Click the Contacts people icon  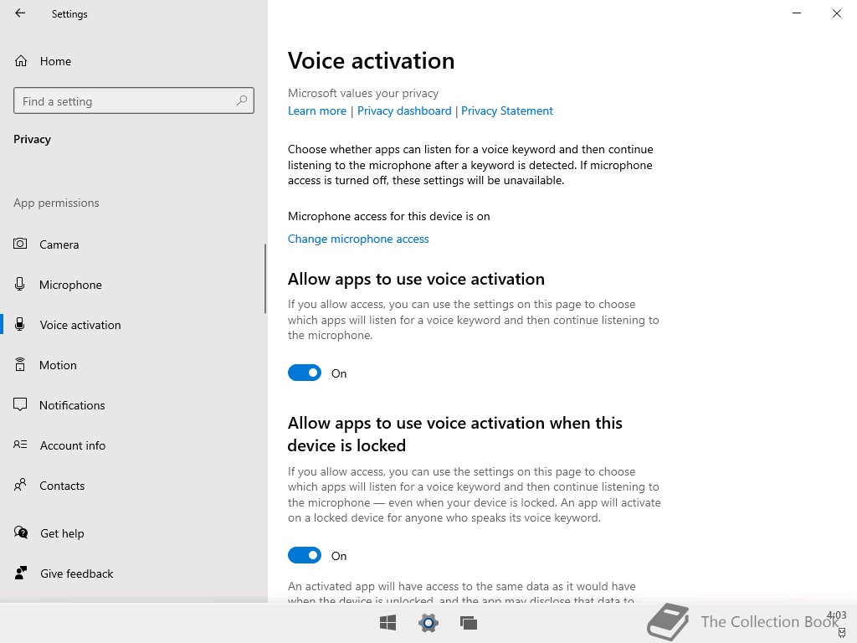tap(20, 485)
